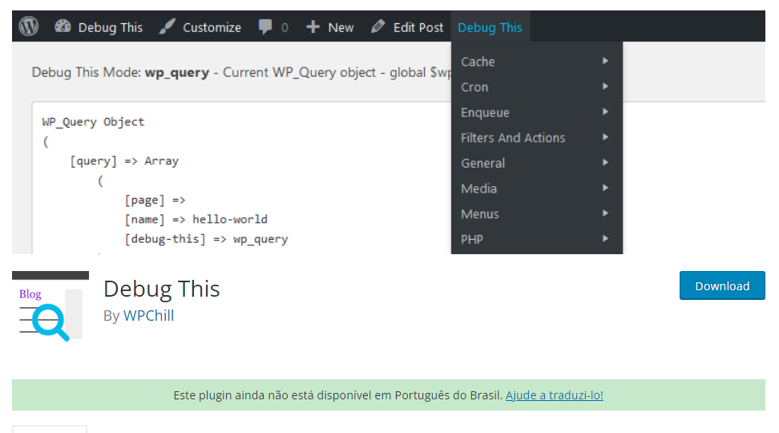Click the bold wp_query mode text
This screenshot has height=433, width=779.
click(x=177, y=73)
